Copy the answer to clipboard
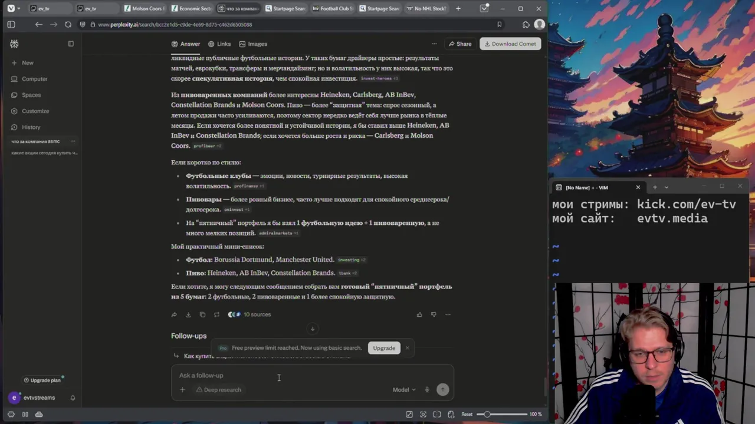This screenshot has height=424, width=755. click(x=202, y=314)
